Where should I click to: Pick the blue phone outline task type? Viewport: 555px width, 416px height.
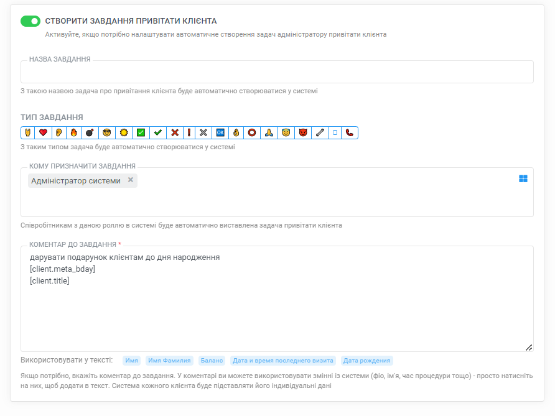pyautogui.click(x=335, y=132)
